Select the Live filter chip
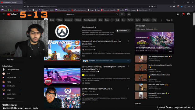 point(101,20)
